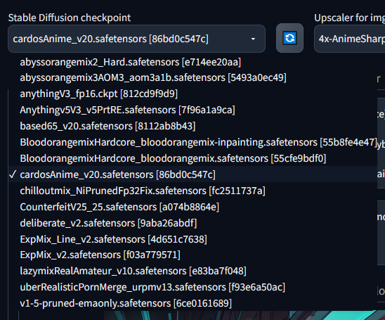Select anythingV3_fp16.ckpt model
385x320 pixels.
(x=192, y=94)
